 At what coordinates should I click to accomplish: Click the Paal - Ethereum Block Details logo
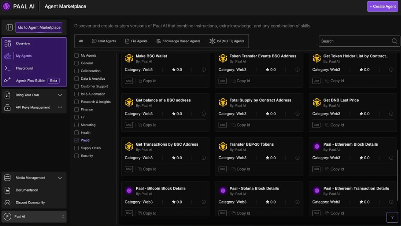point(317,146)
